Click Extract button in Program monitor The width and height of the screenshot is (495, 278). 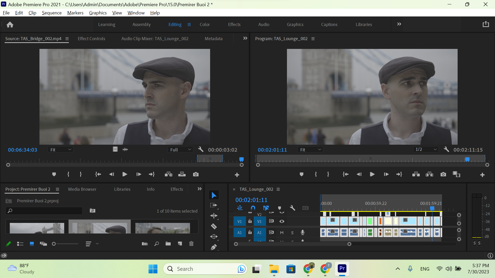point(429,175)
